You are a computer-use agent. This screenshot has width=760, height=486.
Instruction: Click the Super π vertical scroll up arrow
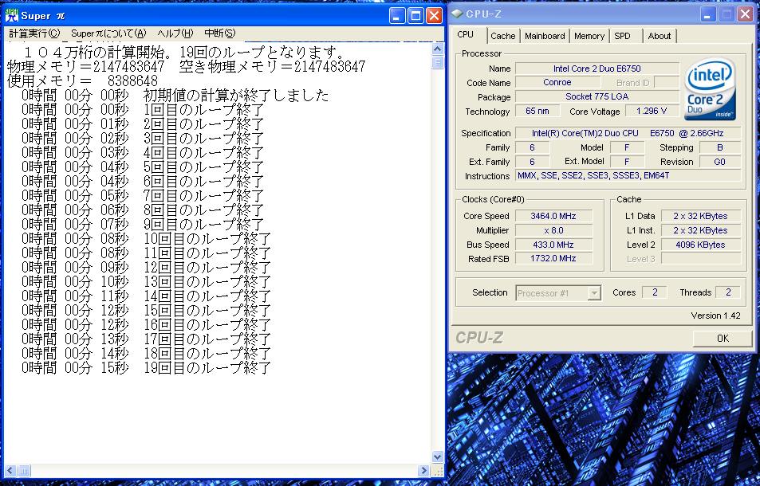pos(437,49)
